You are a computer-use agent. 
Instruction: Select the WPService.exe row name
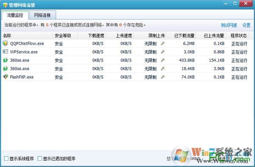point(24,52)
